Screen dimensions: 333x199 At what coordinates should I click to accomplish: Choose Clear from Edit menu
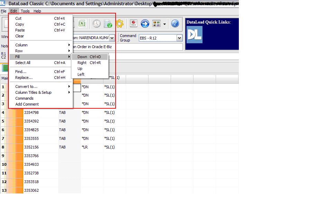pos(40,36)
